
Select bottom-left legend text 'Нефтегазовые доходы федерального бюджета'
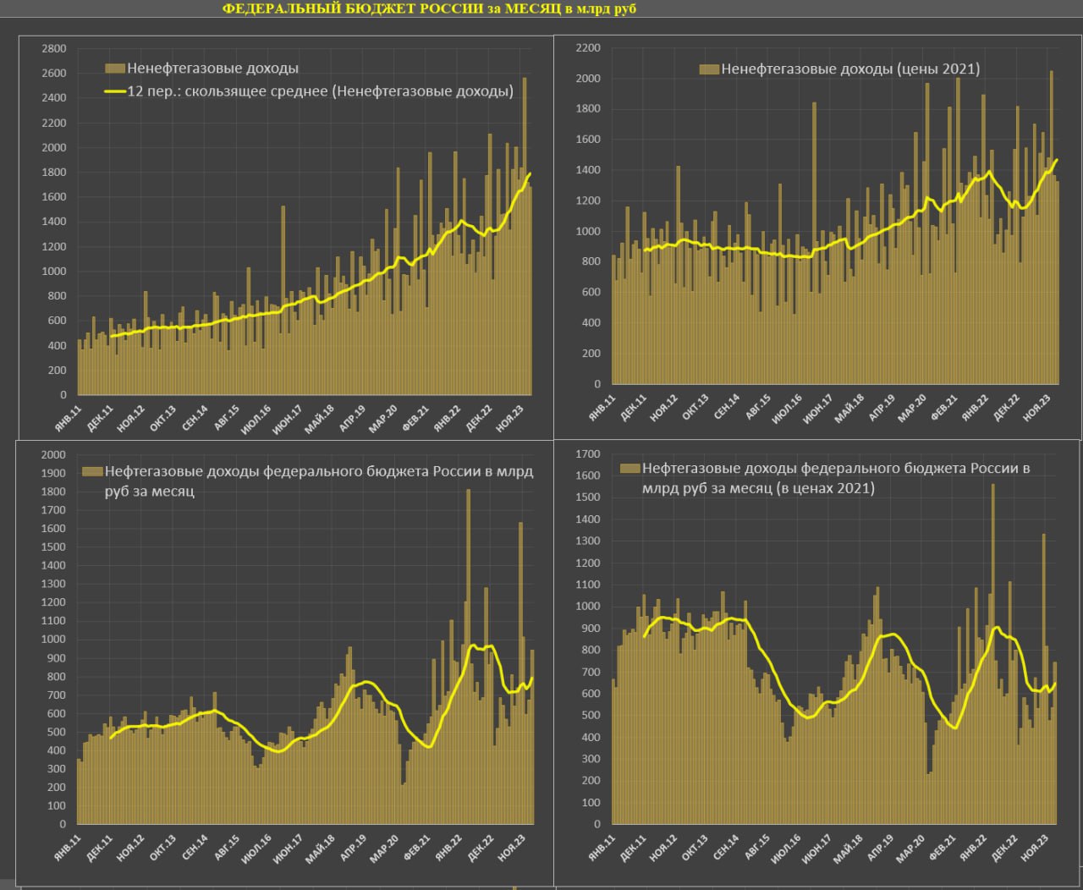click(319, 472)
